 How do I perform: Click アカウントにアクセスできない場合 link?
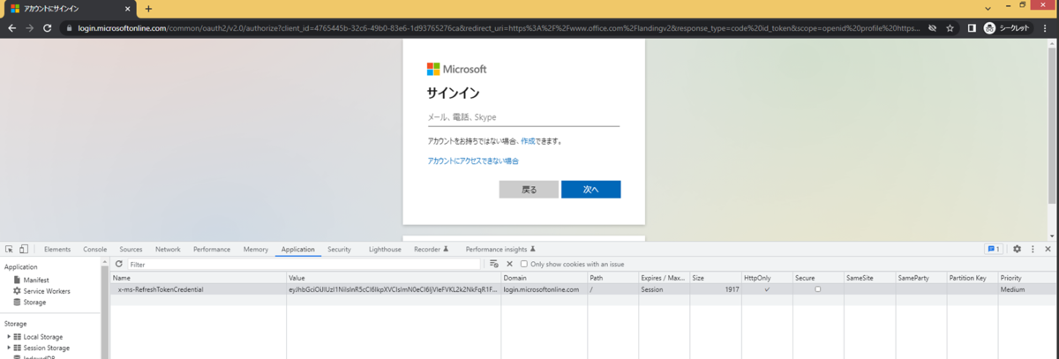pos(473,161)
